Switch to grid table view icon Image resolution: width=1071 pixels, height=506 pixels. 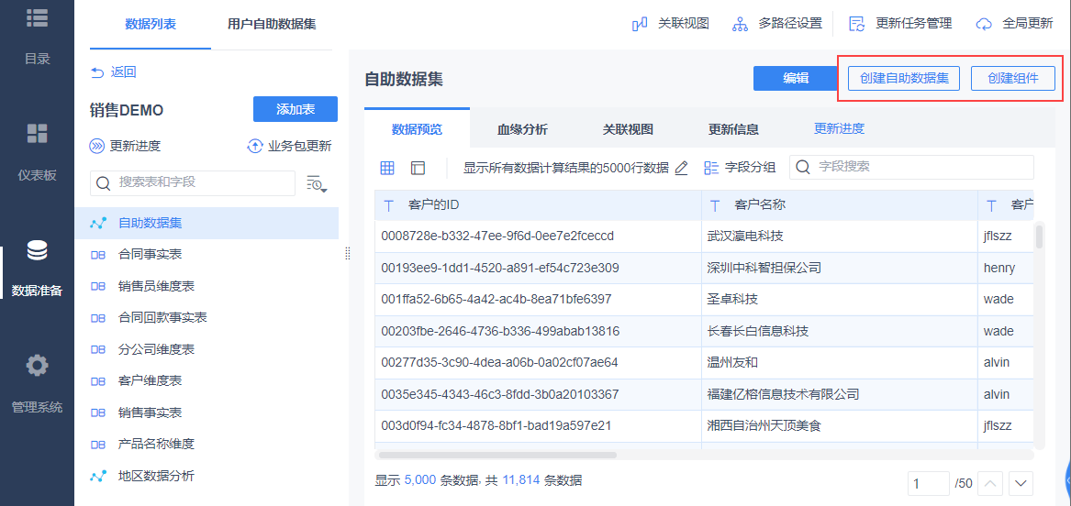pos(388,168)
